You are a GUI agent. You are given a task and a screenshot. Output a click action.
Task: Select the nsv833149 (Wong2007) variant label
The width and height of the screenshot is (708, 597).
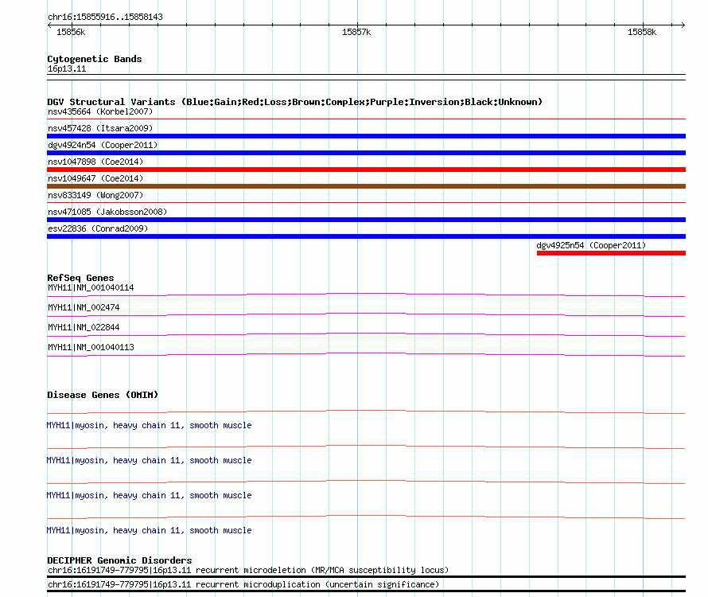[x=95, y=195]
